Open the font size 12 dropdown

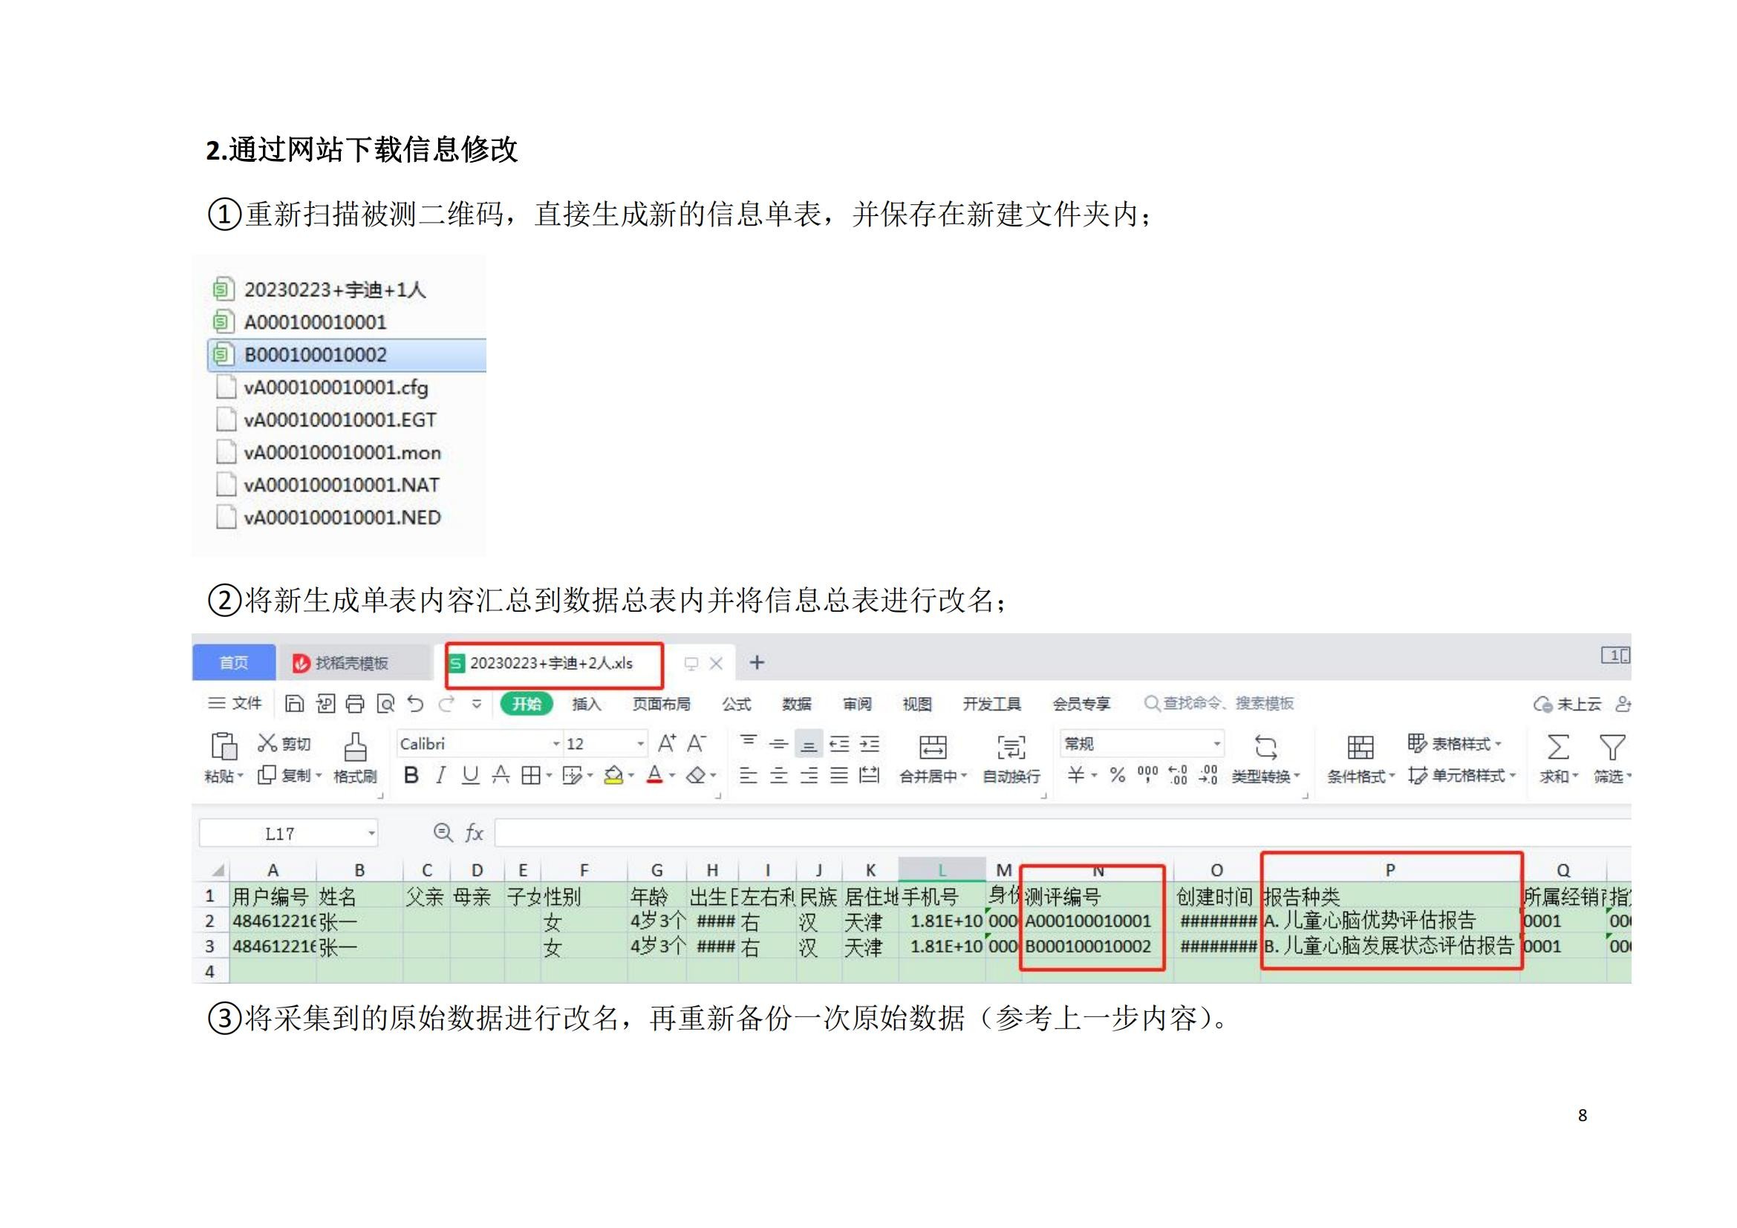coord(641,744)
